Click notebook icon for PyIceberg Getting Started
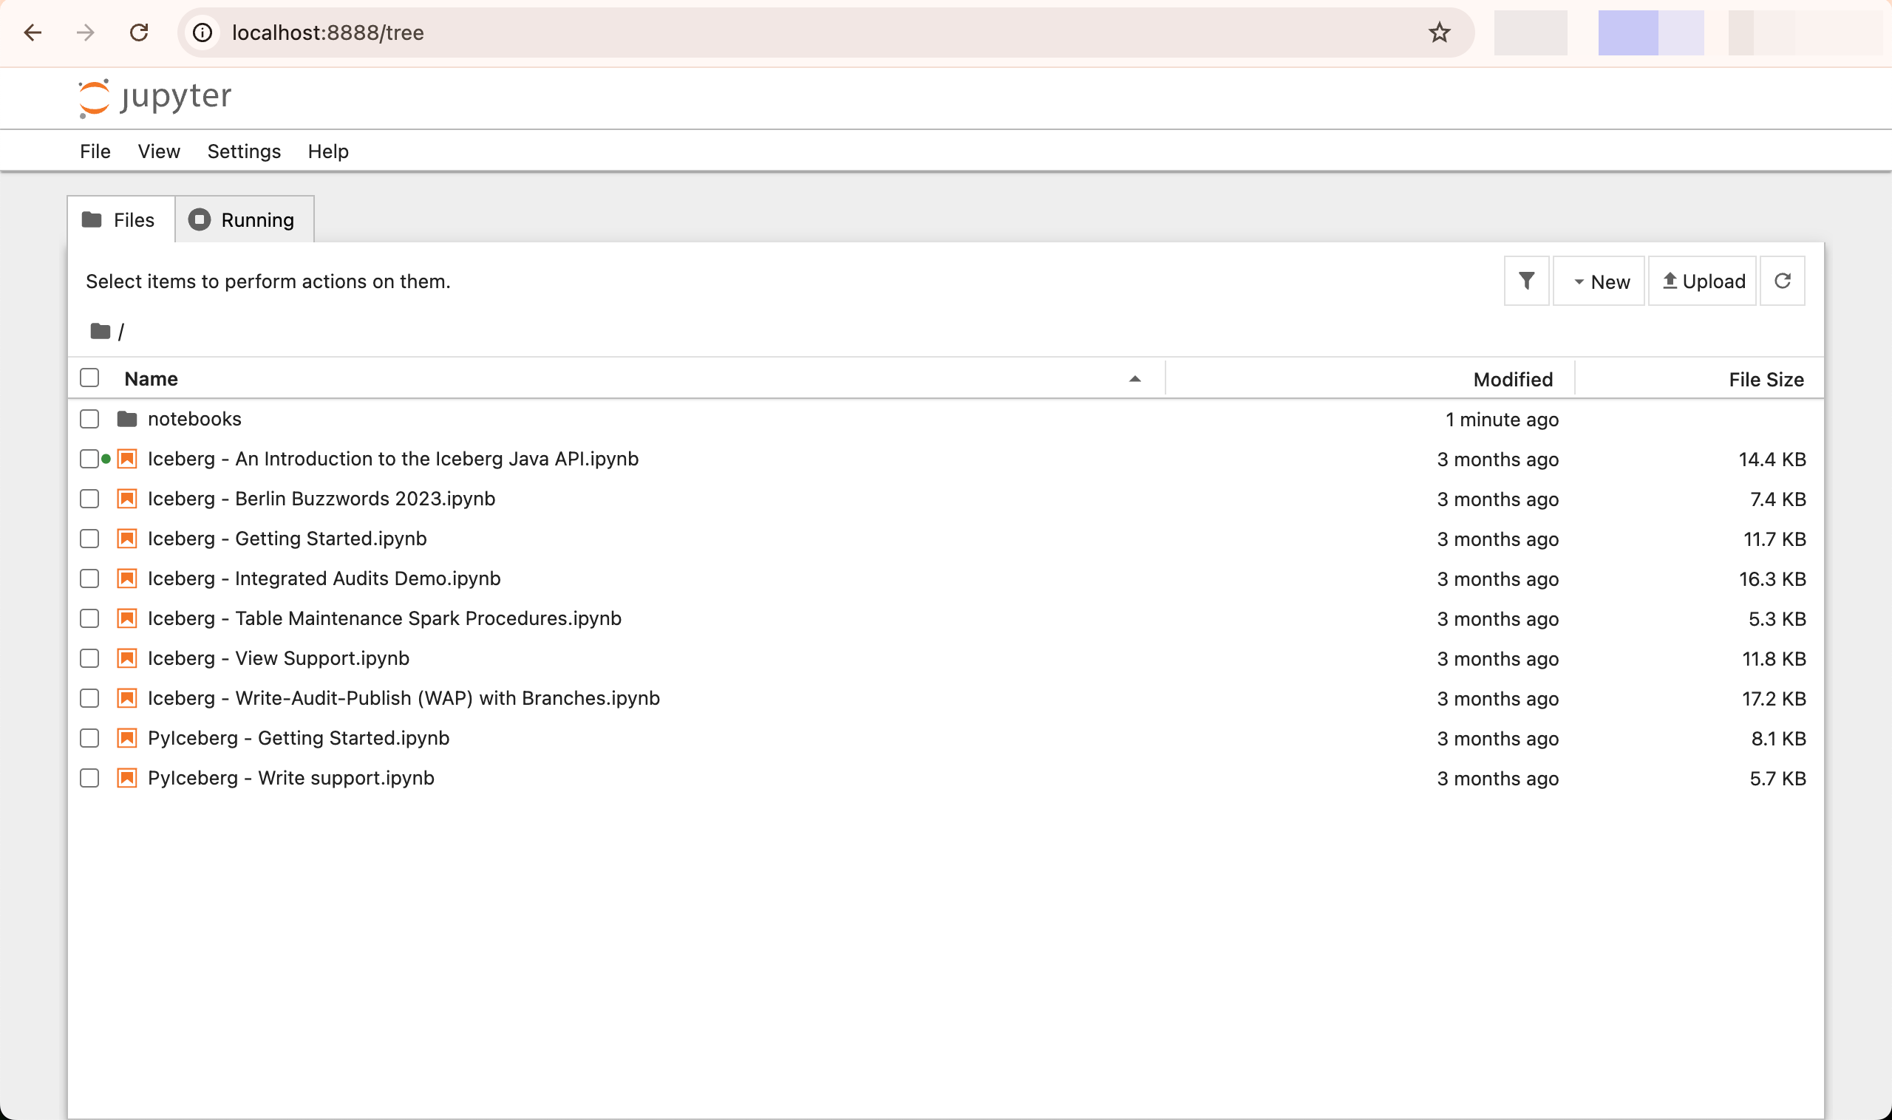Screen dimensions: 1892x1120 127,738
